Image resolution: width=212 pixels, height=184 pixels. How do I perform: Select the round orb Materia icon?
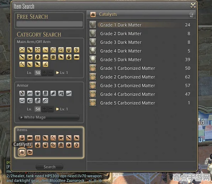coord(69,145)
